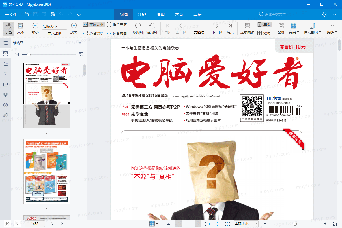Click status bar fit width icon

(x=208, y=224)
